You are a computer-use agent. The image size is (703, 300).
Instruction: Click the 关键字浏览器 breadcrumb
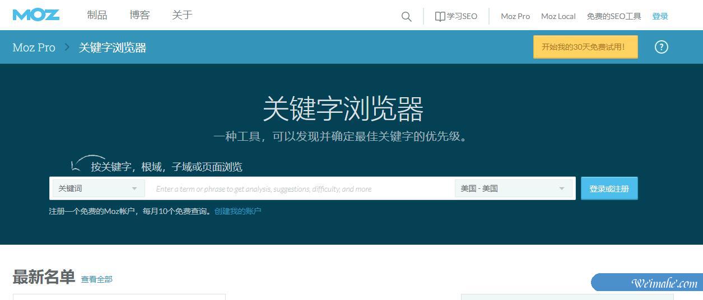pos(113,47)
